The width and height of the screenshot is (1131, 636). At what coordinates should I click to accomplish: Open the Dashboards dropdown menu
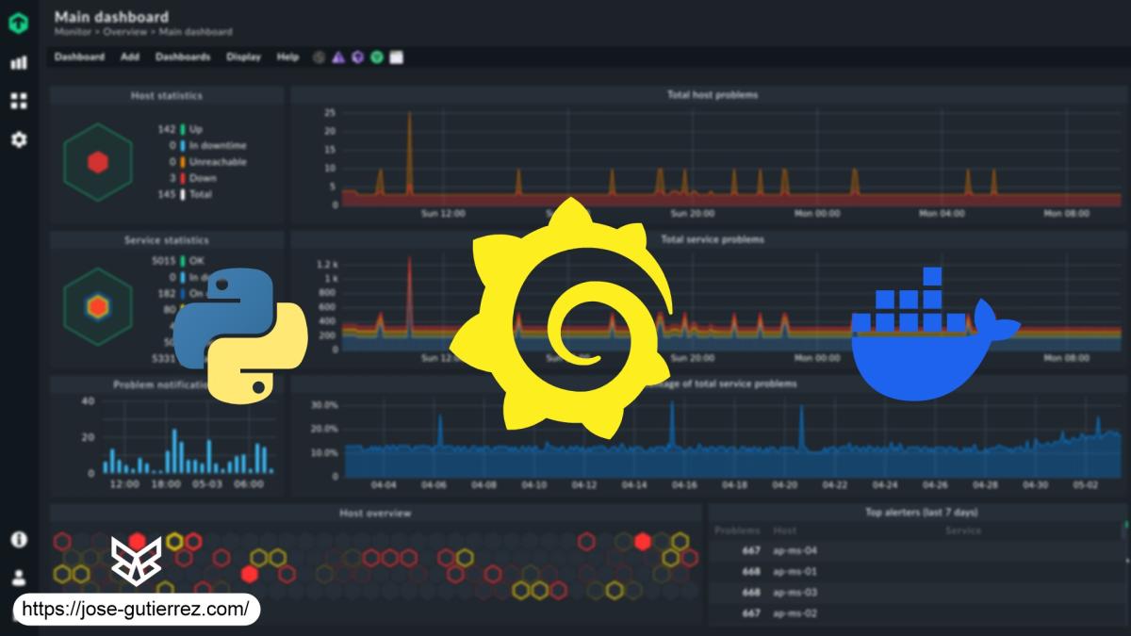pyautogui.click(x=183, y=57)
